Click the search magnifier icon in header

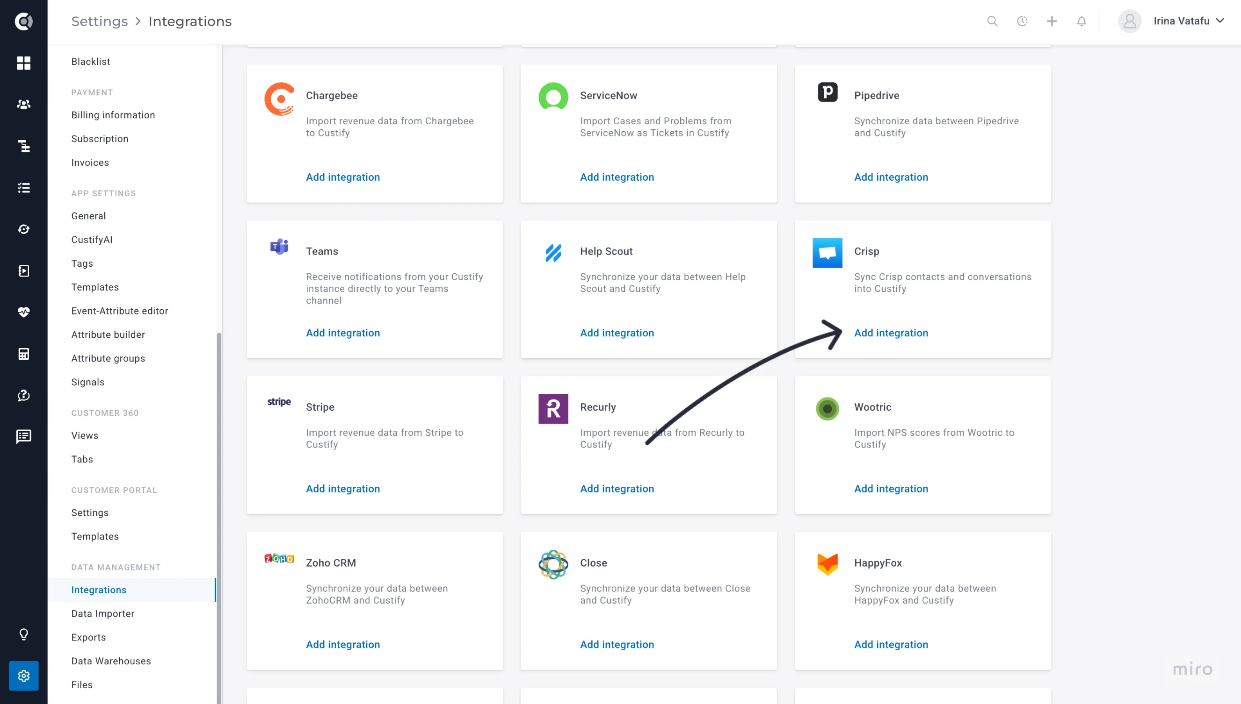tap(992, 21)
